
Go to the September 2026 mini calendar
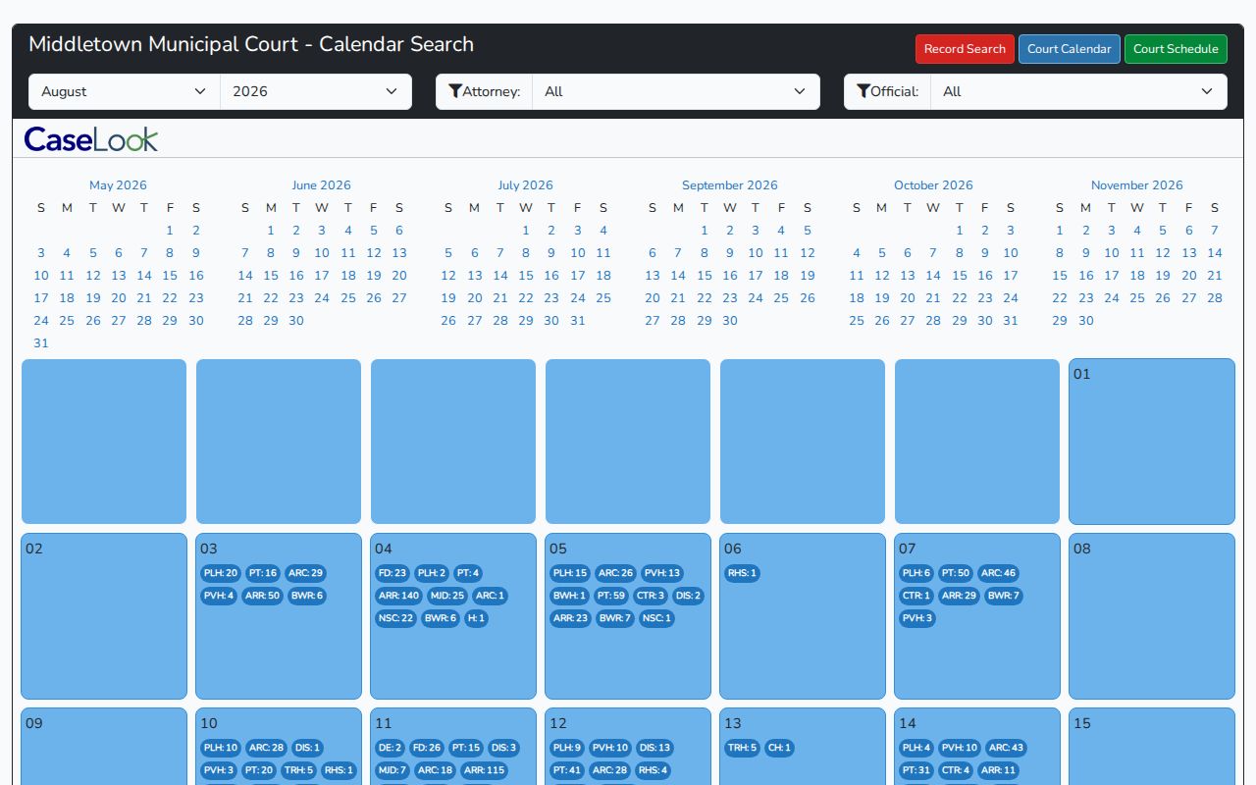[x=729, y=184]
